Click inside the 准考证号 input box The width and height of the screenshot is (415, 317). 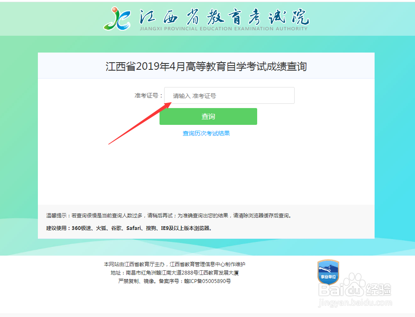click(229, 95)
